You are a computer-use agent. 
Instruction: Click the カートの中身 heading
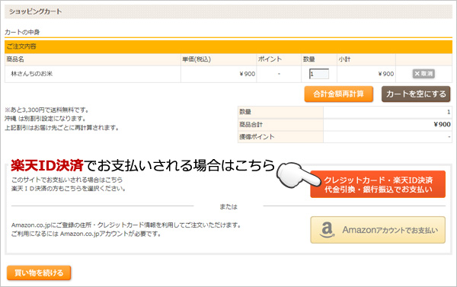point(22,32)
